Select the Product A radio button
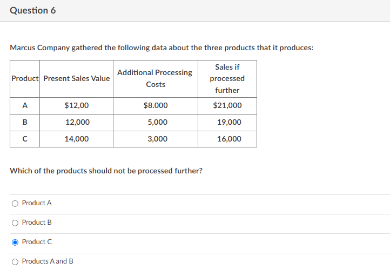The image size is (390, 276). point(15,203)
